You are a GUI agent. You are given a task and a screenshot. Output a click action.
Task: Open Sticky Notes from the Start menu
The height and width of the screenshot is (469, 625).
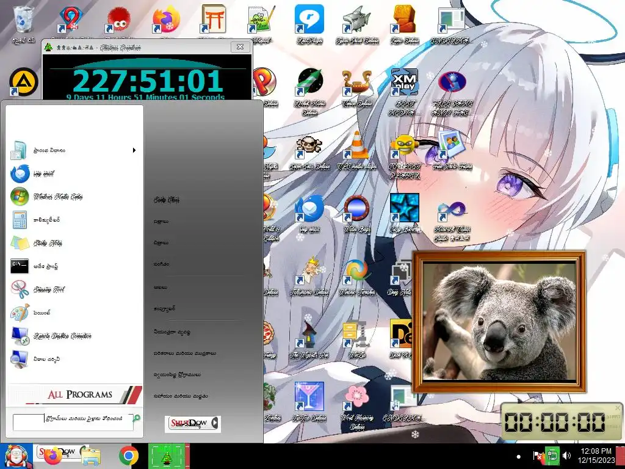74,243
